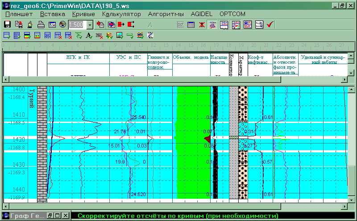
Task: Click the landscape picture check icon
Action: tap(120, 36)
